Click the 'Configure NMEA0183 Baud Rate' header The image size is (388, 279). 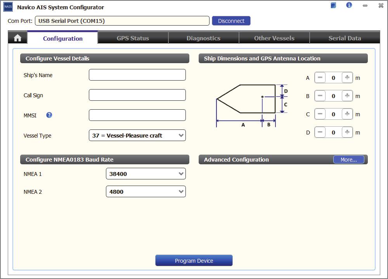pyautogui.click(x=105, y=160)
